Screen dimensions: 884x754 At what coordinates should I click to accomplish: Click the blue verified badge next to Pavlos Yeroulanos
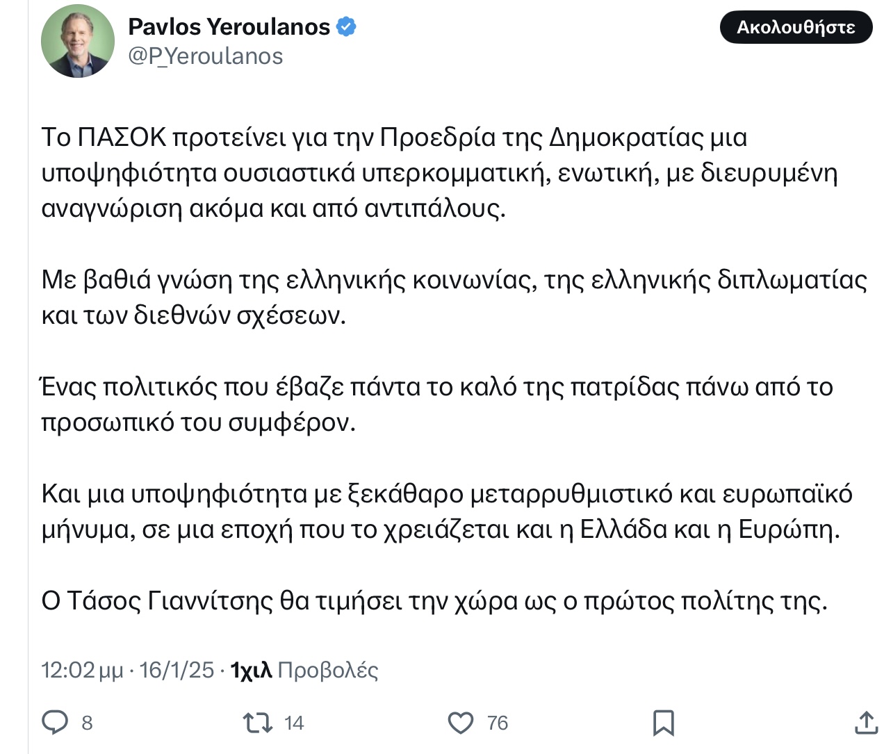(x=346, y=27)
